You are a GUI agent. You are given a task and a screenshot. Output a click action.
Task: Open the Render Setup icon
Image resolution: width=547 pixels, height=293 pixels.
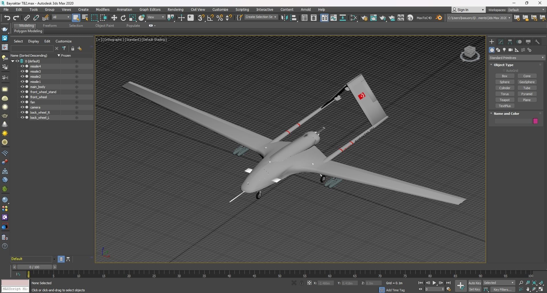(x=364, y=18)
